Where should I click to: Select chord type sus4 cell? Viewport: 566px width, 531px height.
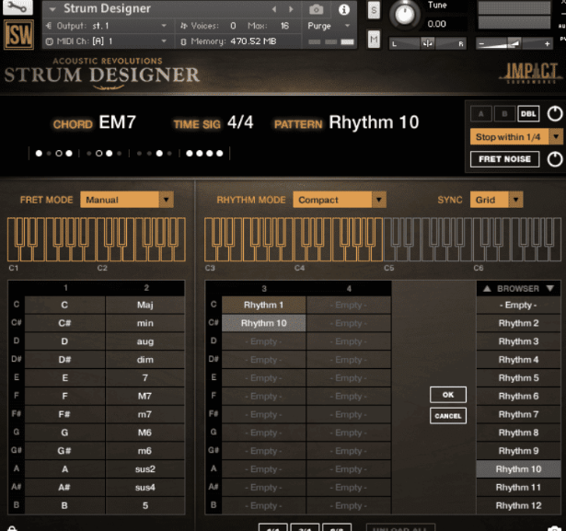click(145, 488)
